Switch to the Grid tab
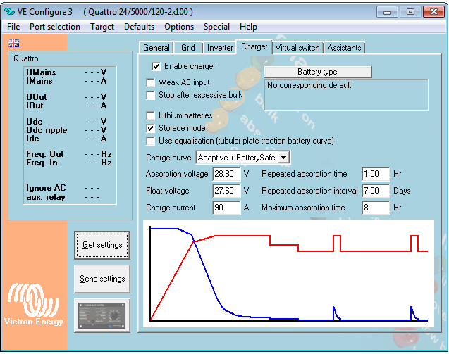Viewport: 449px width, 354px height. pyautogui.click(x=187, y=48)
